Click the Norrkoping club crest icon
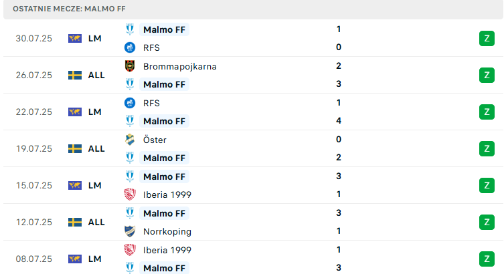The width and height of the screenshot is (504, 274). 130,231
